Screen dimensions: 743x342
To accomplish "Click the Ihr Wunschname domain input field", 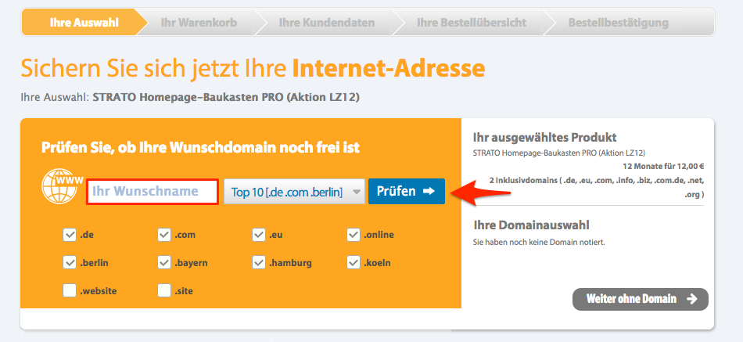I will coord(152,191).
